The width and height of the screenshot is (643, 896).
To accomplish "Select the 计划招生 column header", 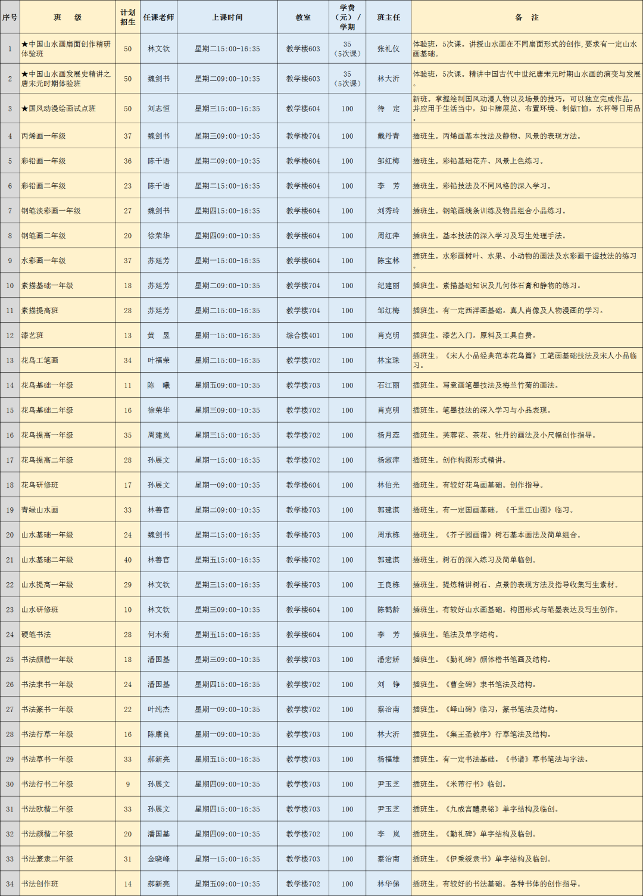I will click(x=128, y=17).
